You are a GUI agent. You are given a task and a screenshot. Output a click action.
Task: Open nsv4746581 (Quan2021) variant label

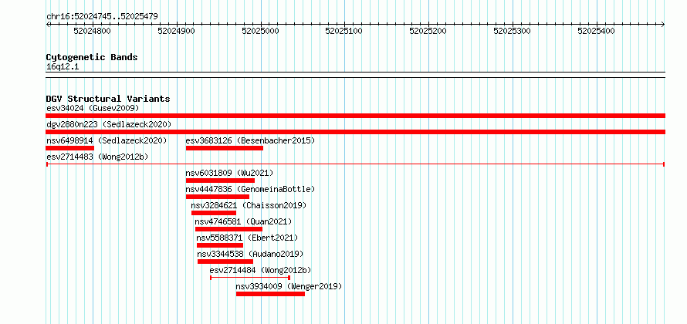point(243,221)
